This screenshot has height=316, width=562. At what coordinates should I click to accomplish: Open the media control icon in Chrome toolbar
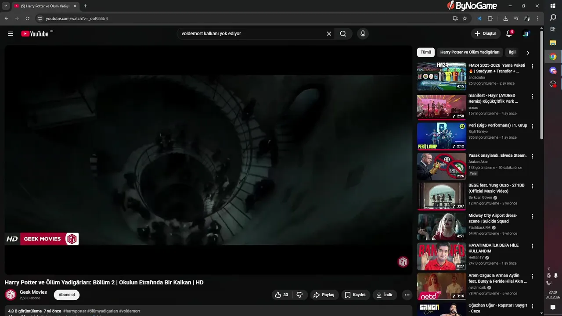(516, 18)
